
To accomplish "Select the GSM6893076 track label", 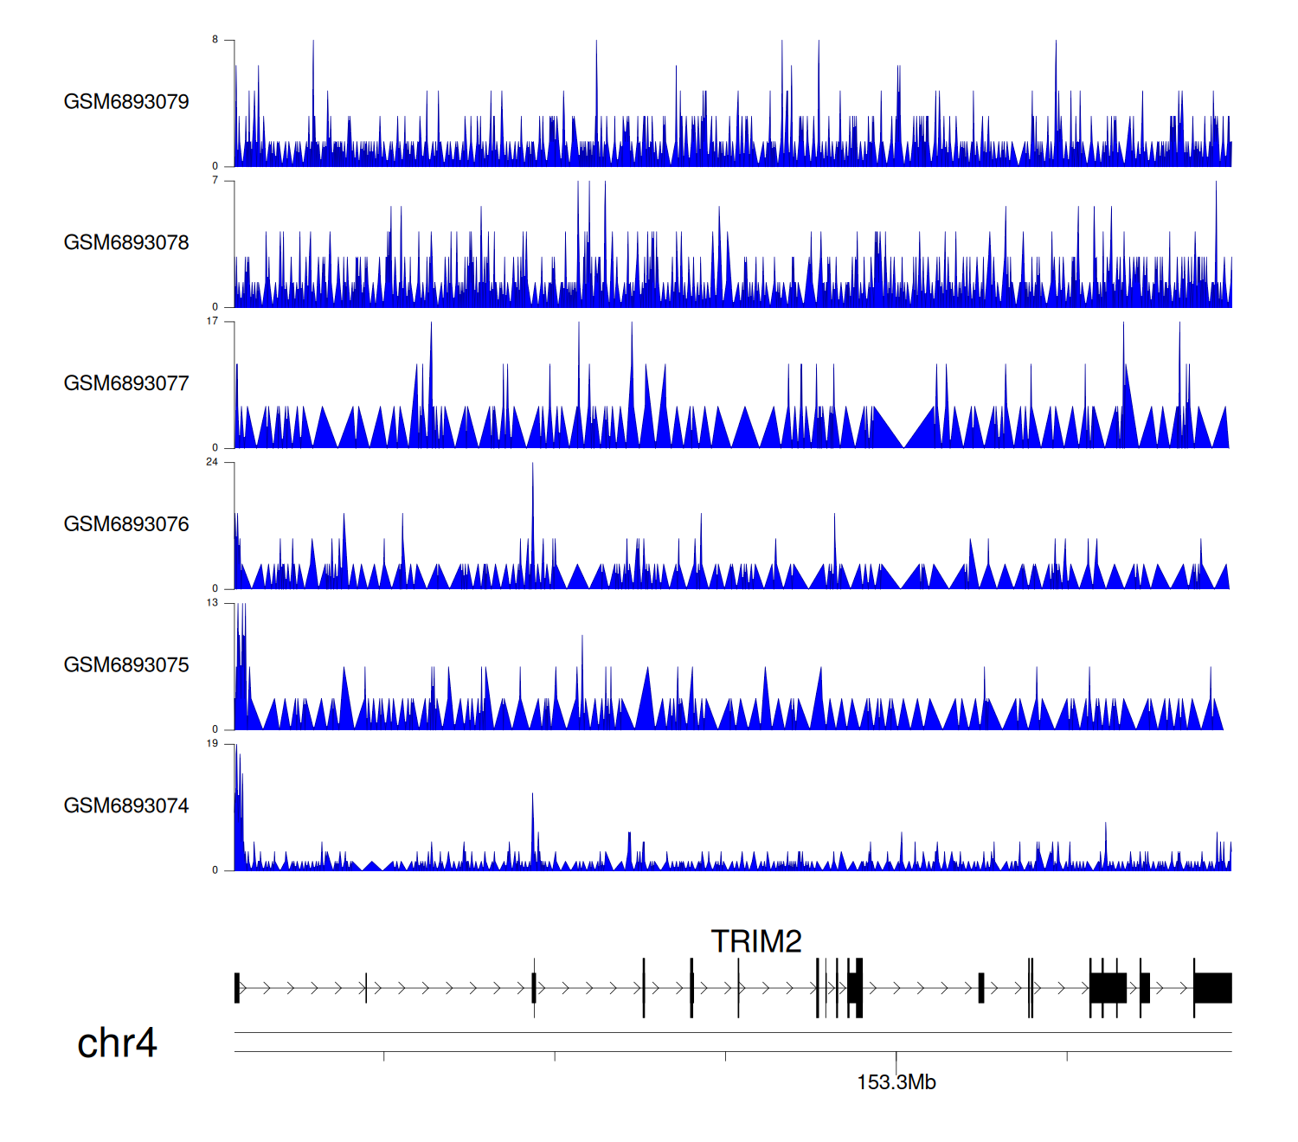I will point(126,525).
